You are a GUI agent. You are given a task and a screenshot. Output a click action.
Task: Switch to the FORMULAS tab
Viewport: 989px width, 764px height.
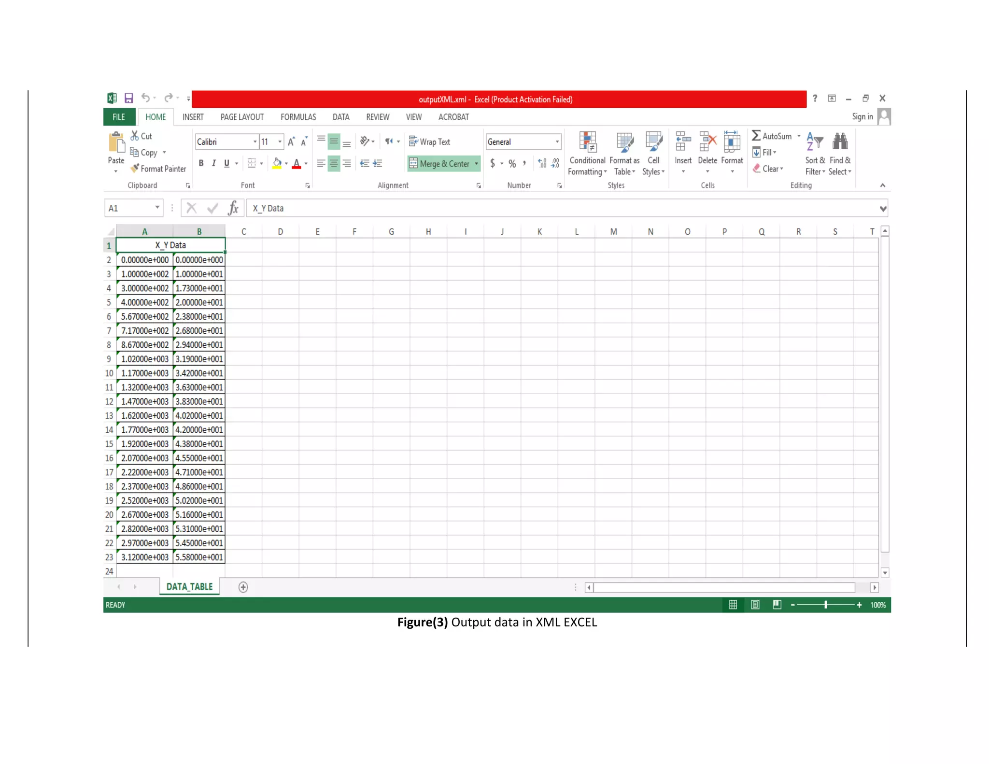(298, 117)
